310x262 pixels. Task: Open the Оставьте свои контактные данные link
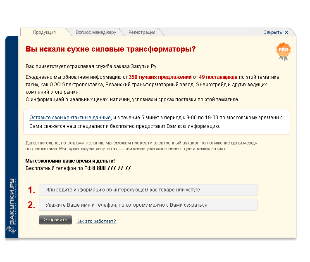(x=70, y=118)
